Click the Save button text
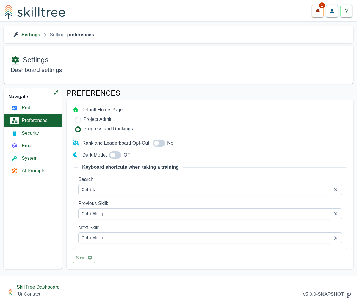 [x=81, y=258]
